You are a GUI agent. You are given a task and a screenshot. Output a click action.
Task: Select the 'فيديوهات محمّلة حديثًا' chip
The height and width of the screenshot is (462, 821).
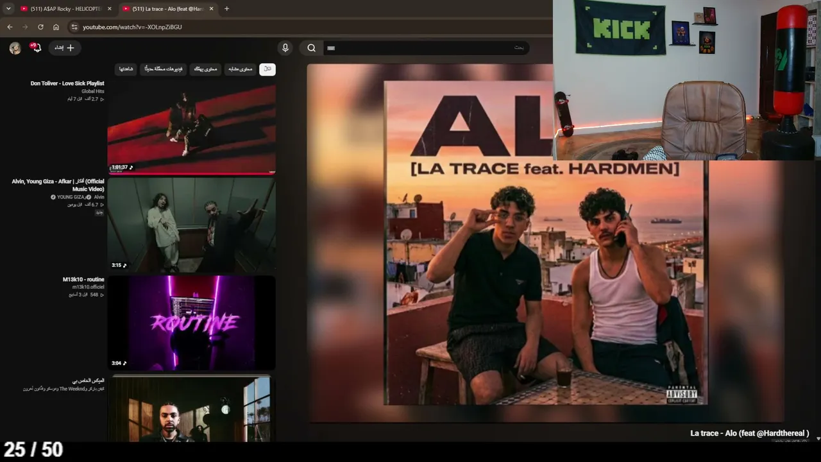tap(163, 69)
